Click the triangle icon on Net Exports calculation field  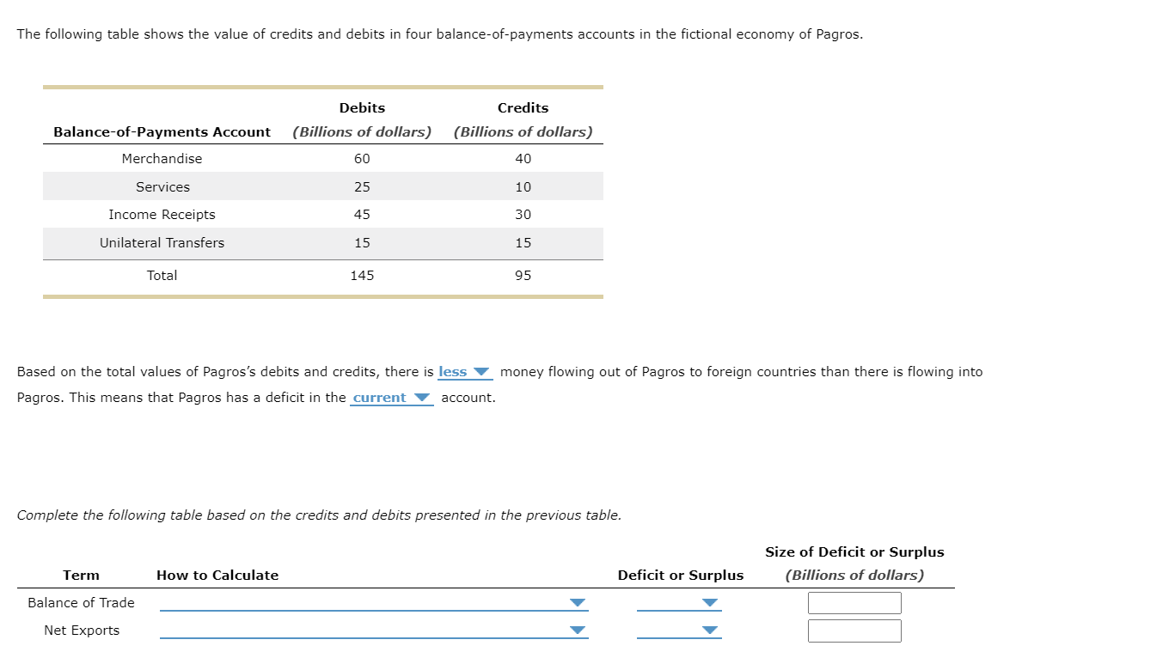[x=579, y=631]
